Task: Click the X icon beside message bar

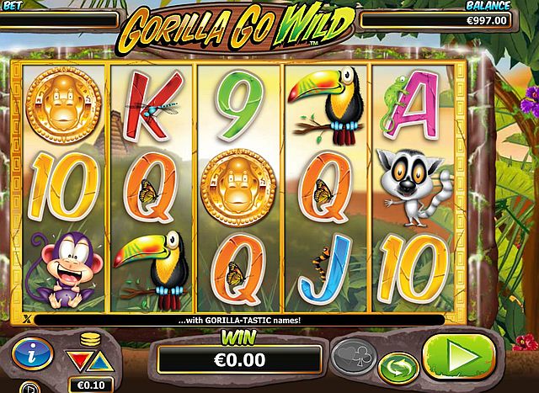Action: 27,320
